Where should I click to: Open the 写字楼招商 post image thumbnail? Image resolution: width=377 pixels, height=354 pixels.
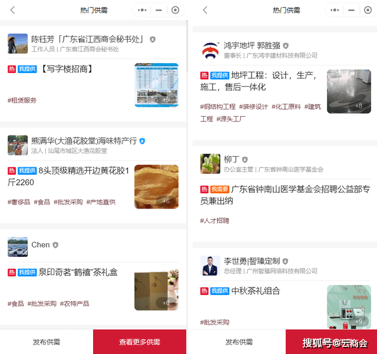pyautogui.click(x=156, y=84)
